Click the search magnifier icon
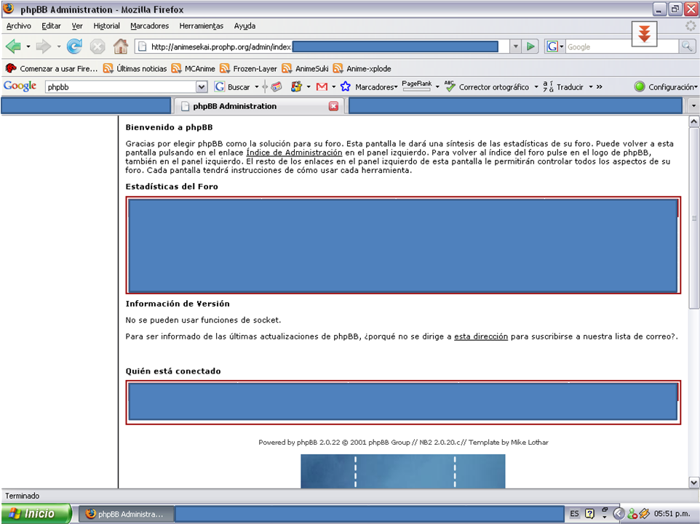Image resolution: width=700 pixels, height=524 pixels. pyautogui.click(x=687, y=47)
